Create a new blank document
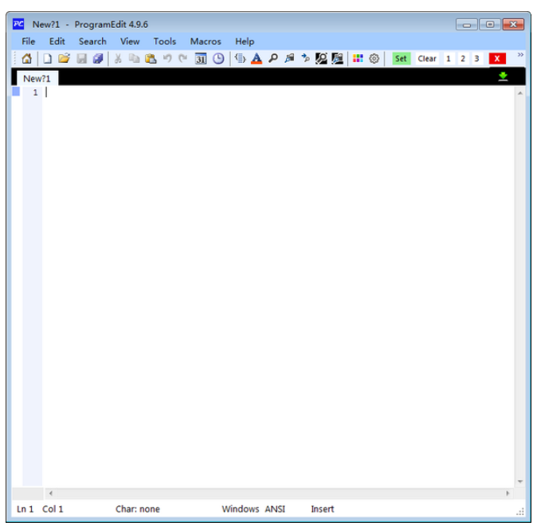The width and height of the screenshot is (537, 526). pyautogui.click(x=47, y=59)
